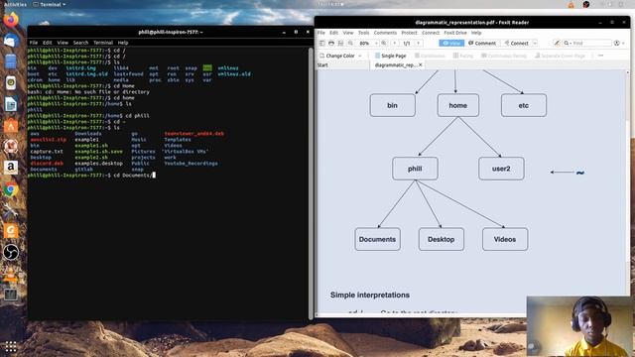The image size is (635, 357).
Task: Open File menu in Terminal window
Action: (x=34, y=43)
